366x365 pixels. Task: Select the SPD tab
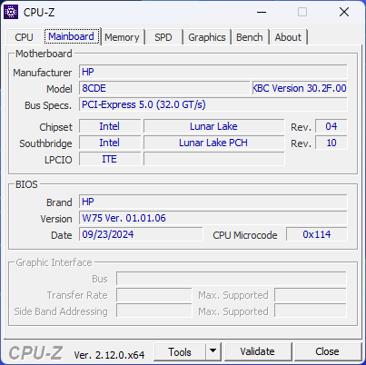point(163,37)
